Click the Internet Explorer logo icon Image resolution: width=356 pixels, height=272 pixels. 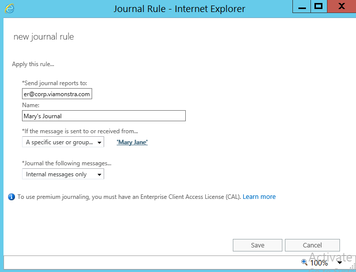10,9
